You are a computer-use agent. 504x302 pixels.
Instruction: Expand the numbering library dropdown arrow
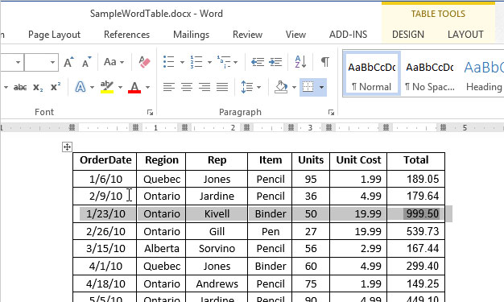[209, 62]
